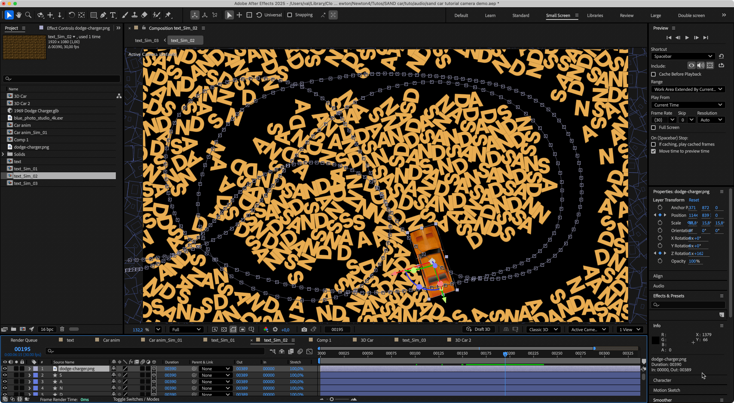
Task: Select the Pen tool
Action: click(103, 15)
